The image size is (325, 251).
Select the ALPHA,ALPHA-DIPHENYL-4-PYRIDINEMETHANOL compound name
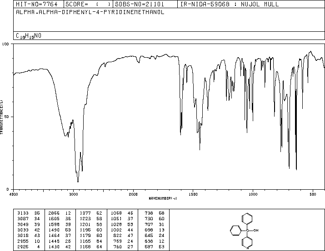coord(90,12)
